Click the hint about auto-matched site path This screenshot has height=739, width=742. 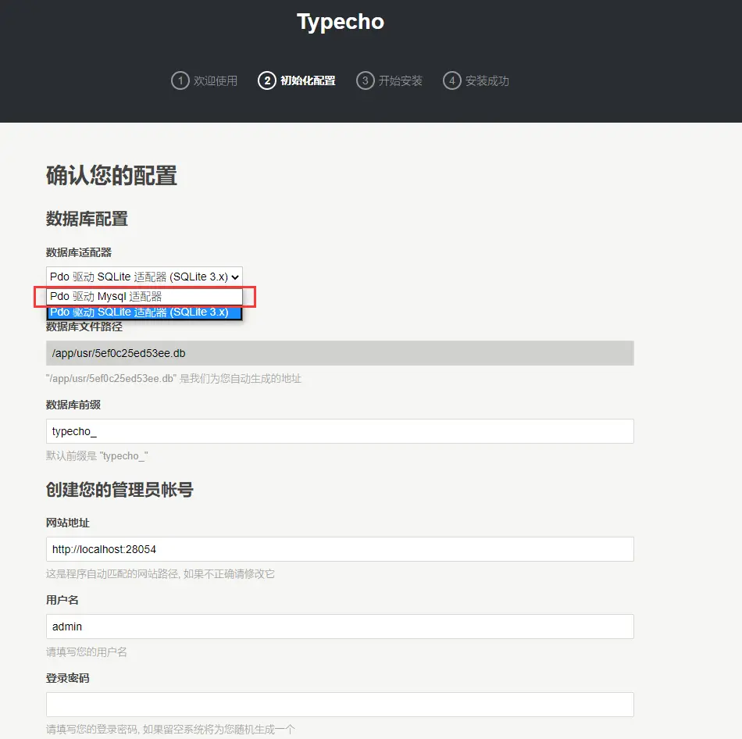160,573
